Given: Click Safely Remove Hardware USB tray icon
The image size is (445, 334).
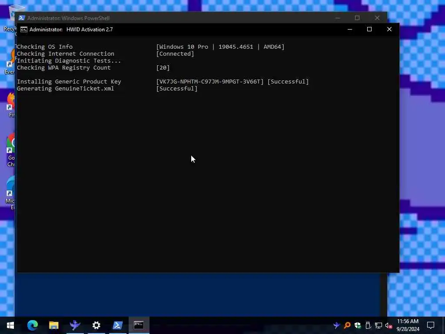Looking at the screenshot, I should 368,325.
